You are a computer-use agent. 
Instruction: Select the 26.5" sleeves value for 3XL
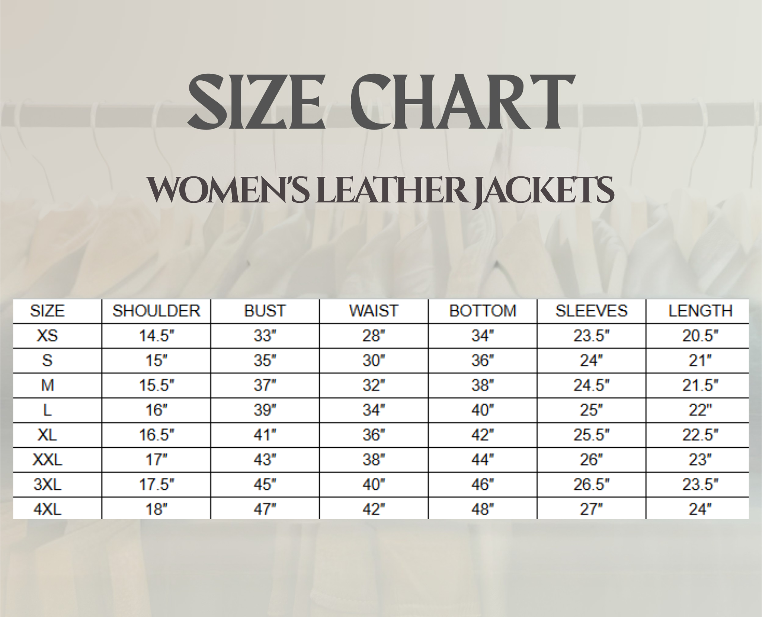click(591, 485)
